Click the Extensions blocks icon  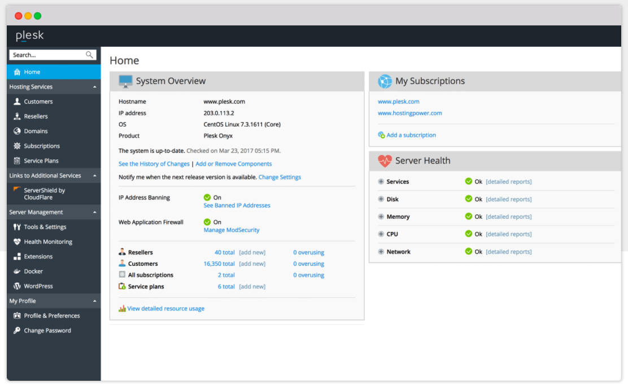[x=17, y=257]
